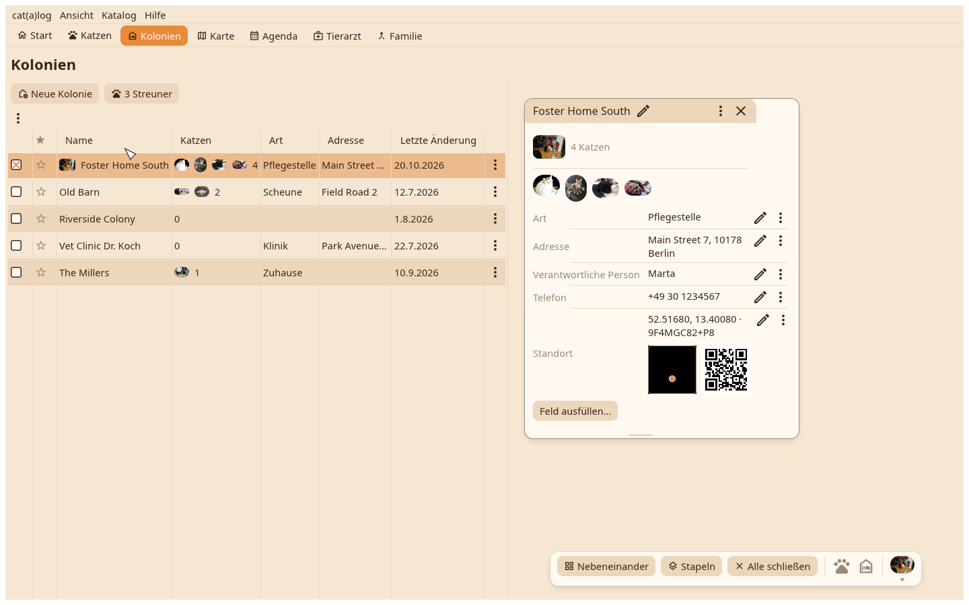Switch to the Karte tab
Viewport: 969px width, 605px height.
(x=216, y=36)
